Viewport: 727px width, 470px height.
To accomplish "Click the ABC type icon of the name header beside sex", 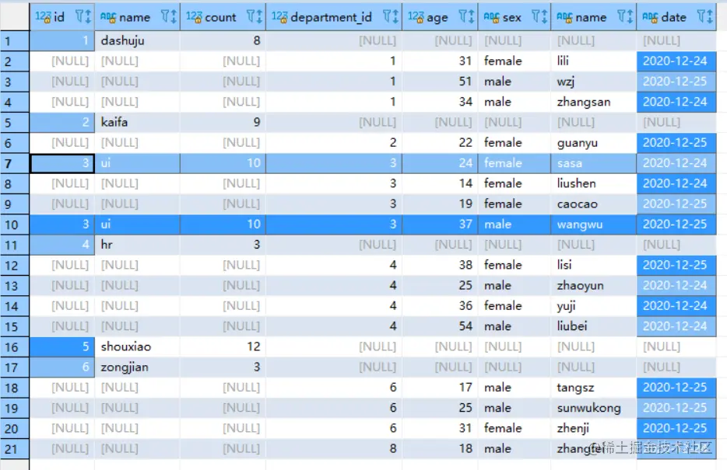I will [564, 17].
